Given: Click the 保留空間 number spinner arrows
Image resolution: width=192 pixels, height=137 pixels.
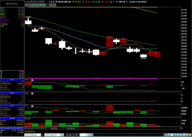Looking at the screenshot, I should [87, 135].
